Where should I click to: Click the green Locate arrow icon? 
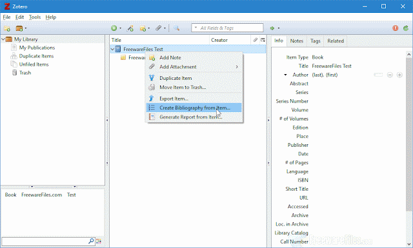(x=272, y=28)
